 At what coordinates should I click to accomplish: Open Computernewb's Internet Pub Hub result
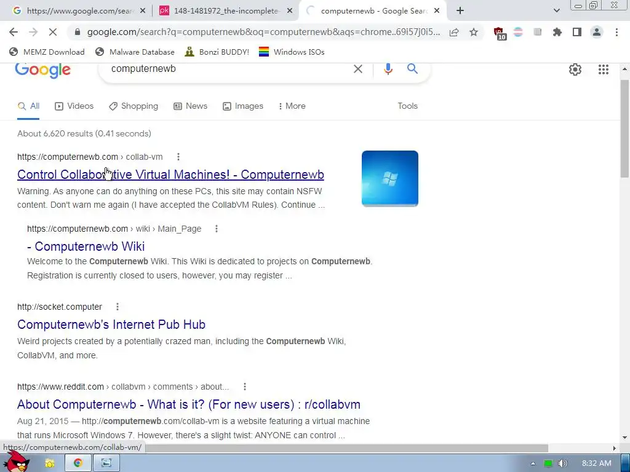(111, 324)
